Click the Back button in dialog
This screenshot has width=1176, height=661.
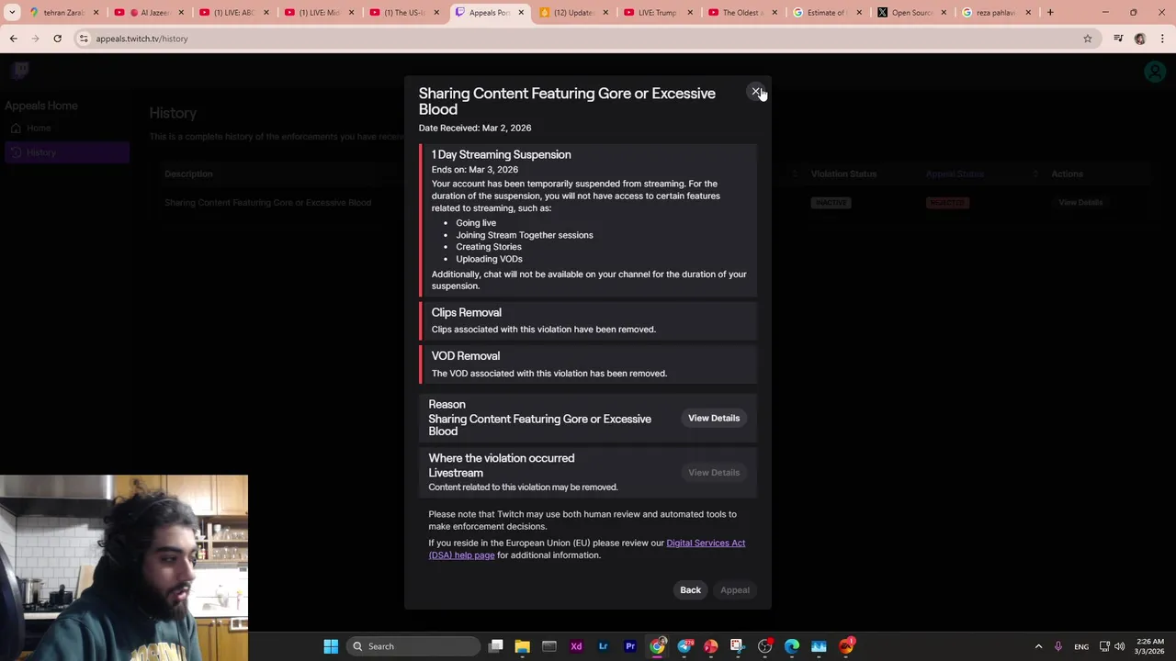pyautogui.click(x=690, y=589)
